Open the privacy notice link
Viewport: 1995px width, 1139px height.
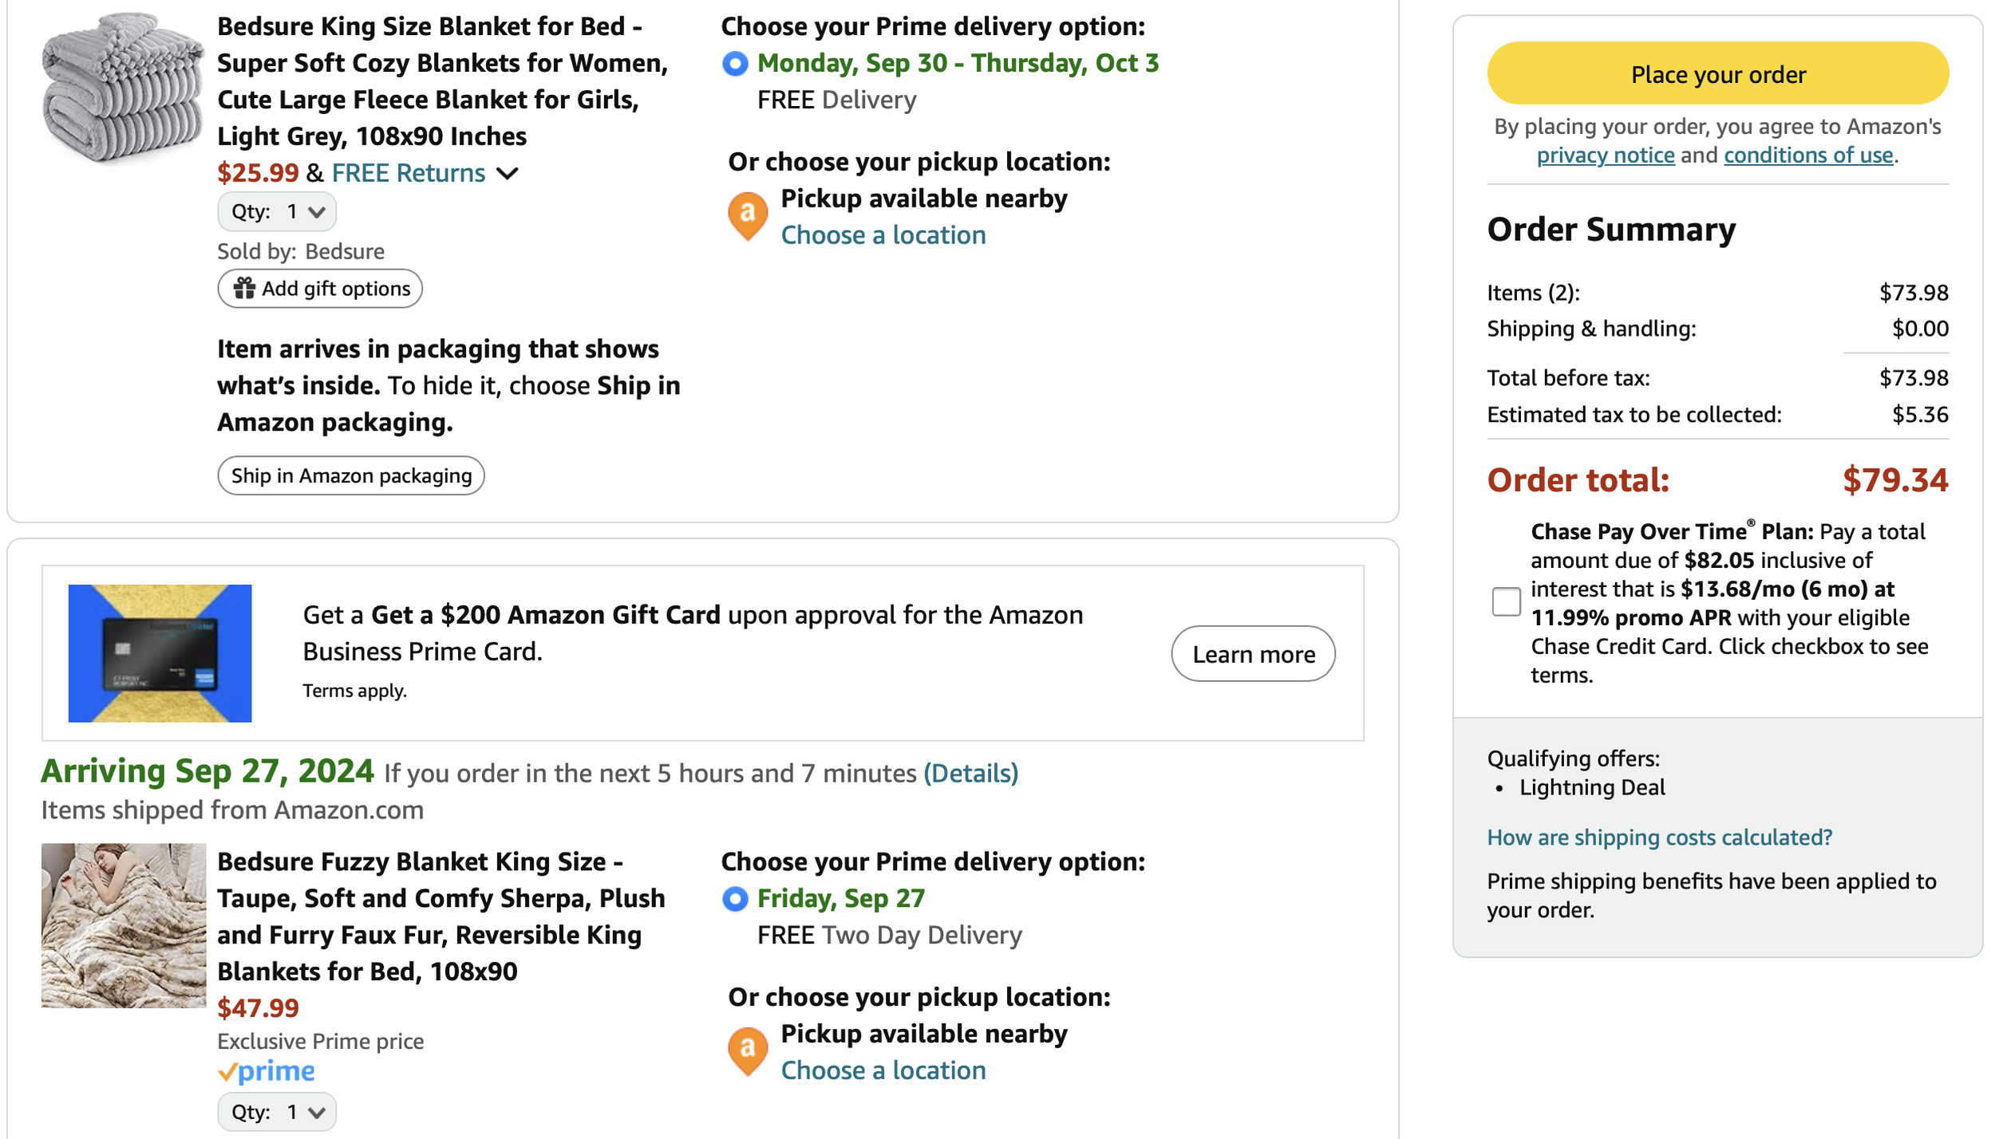(1605, 155)
